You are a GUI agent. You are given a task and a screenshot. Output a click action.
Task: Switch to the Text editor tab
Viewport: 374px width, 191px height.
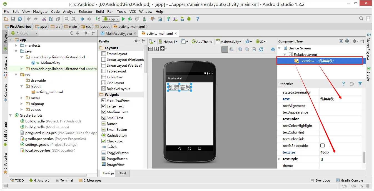tap(123, 173)
